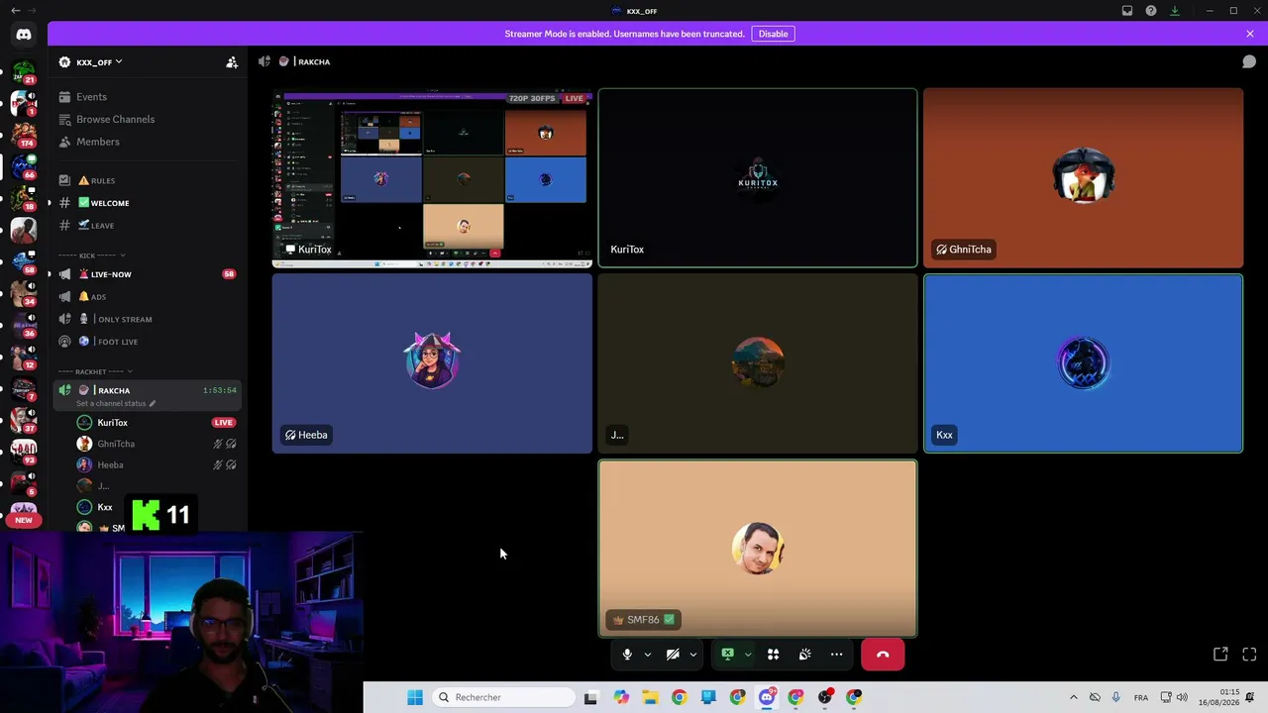Focus the Heeba participant tile
This screenshot has width=1268, height=713.
433,363
